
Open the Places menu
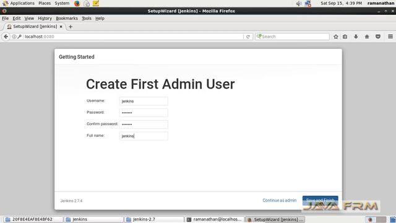(x=45, y=3)
